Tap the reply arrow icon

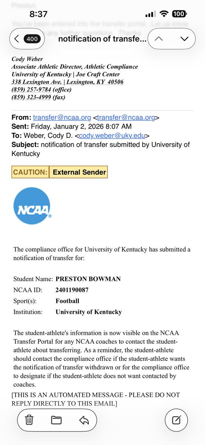coord(84,420)
